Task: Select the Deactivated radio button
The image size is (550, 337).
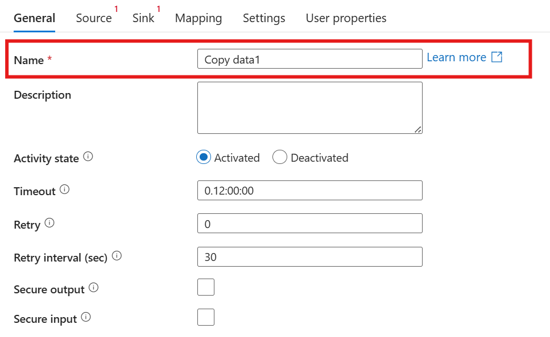Action: click(x=280, y=158)
